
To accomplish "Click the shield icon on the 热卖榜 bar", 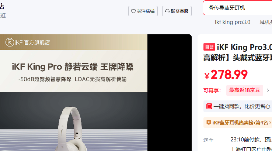I will (209, 123).
